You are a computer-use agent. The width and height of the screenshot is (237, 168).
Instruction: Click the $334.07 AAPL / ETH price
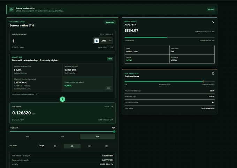(x=131, y=30)
